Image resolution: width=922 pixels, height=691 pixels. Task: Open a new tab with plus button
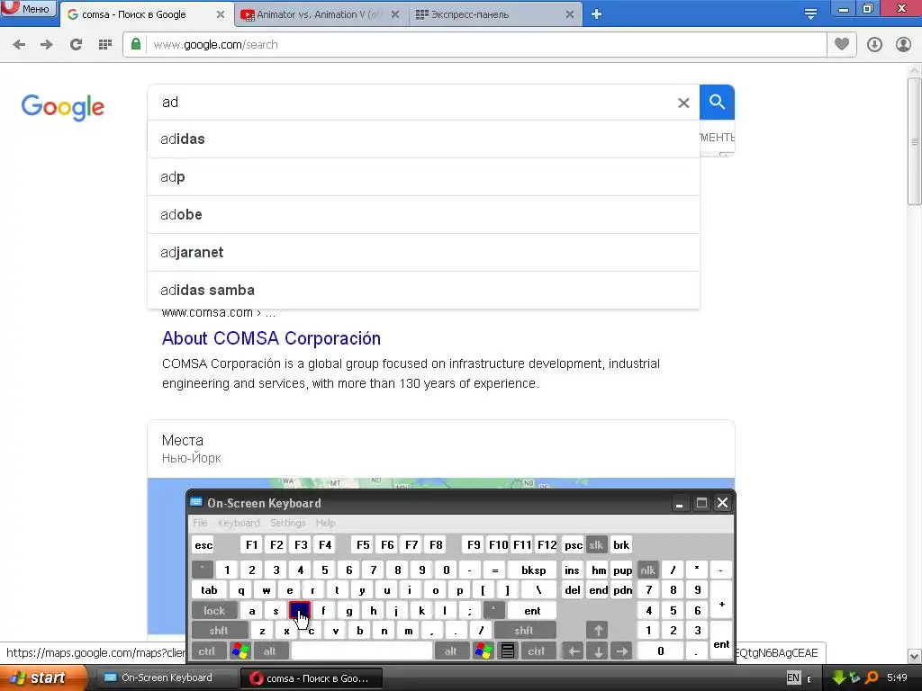596,14
